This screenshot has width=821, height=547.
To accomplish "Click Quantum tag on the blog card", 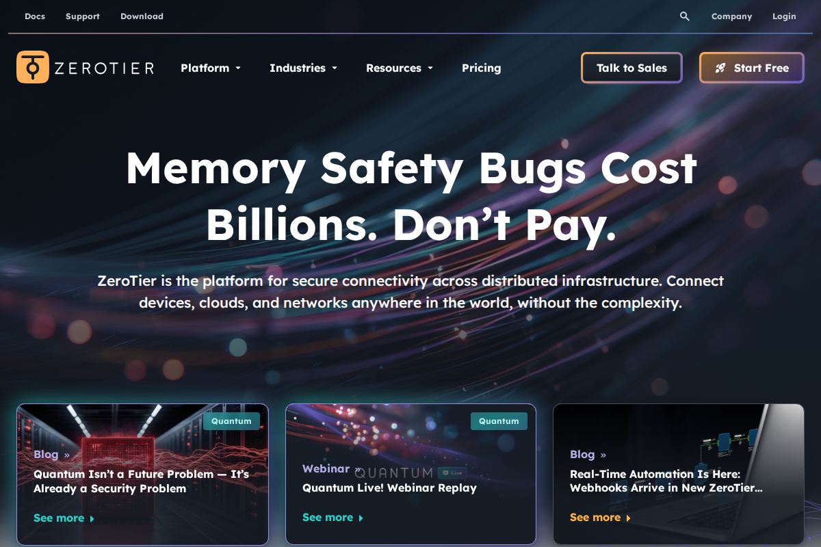I will 231,421.
